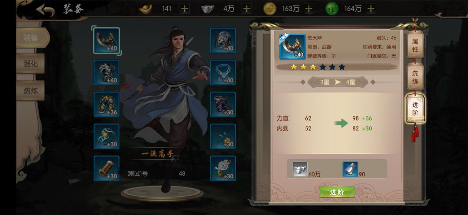Select the helmet equipment slot
This screenshot has width=468, height=215.
pos(223,41)
